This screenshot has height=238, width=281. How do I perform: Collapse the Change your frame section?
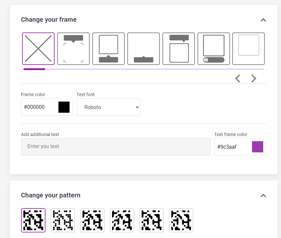click(x=263, y=20)
